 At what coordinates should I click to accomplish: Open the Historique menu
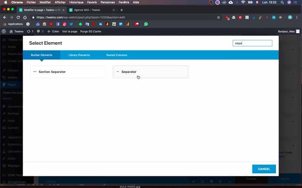pos(76,2)
